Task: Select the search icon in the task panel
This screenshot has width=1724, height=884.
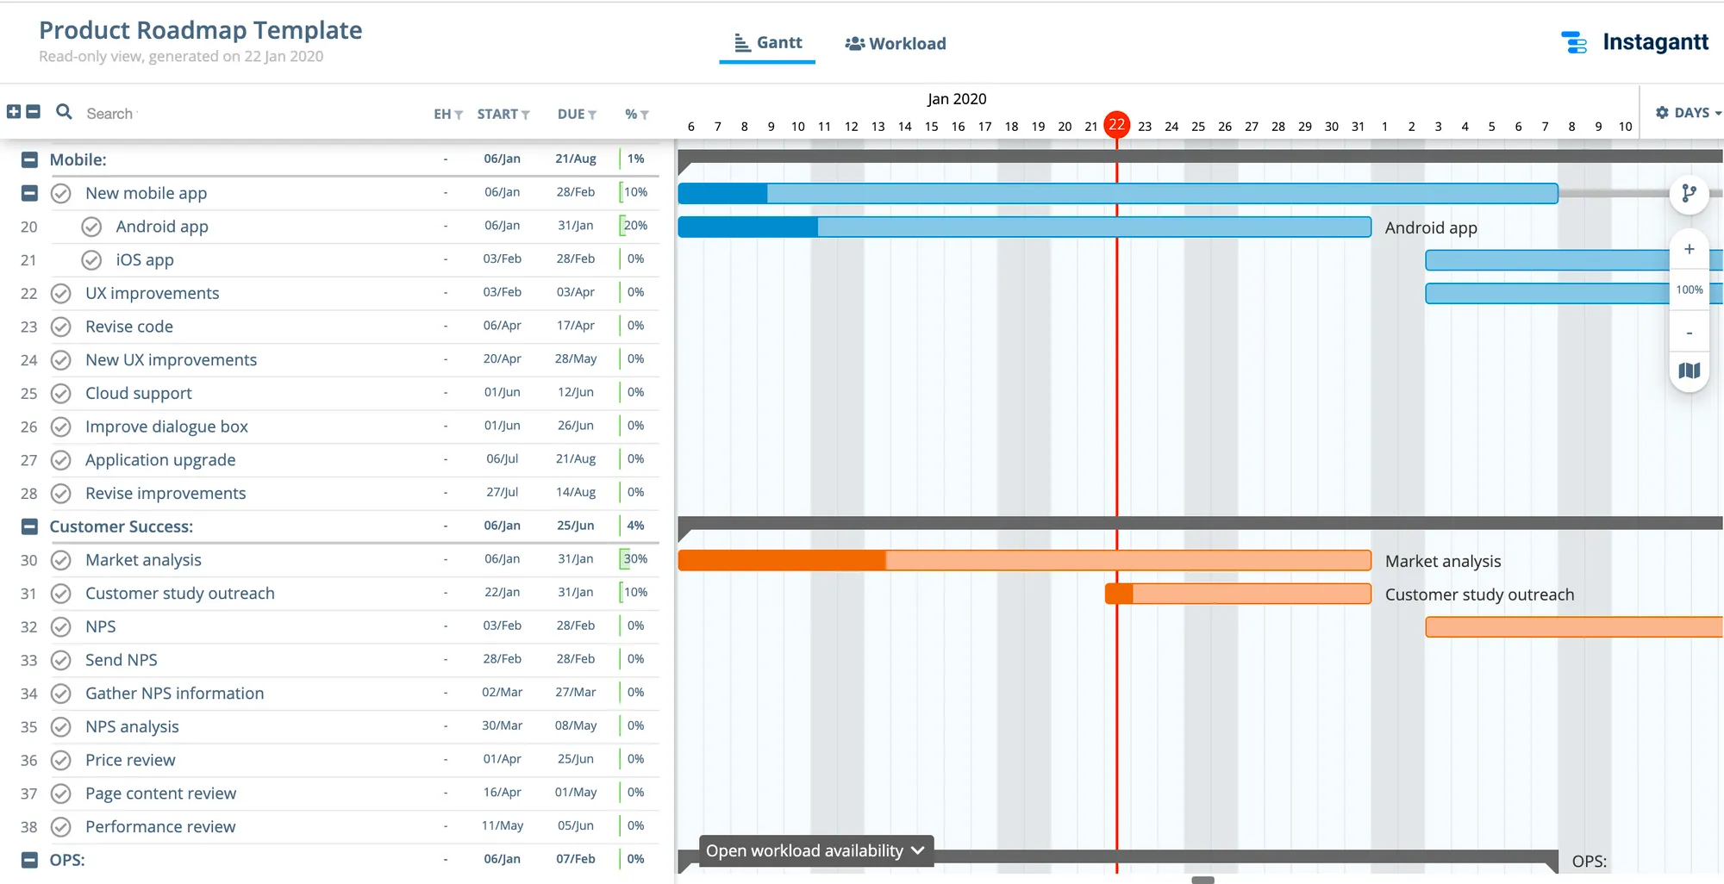Action: 63,112
